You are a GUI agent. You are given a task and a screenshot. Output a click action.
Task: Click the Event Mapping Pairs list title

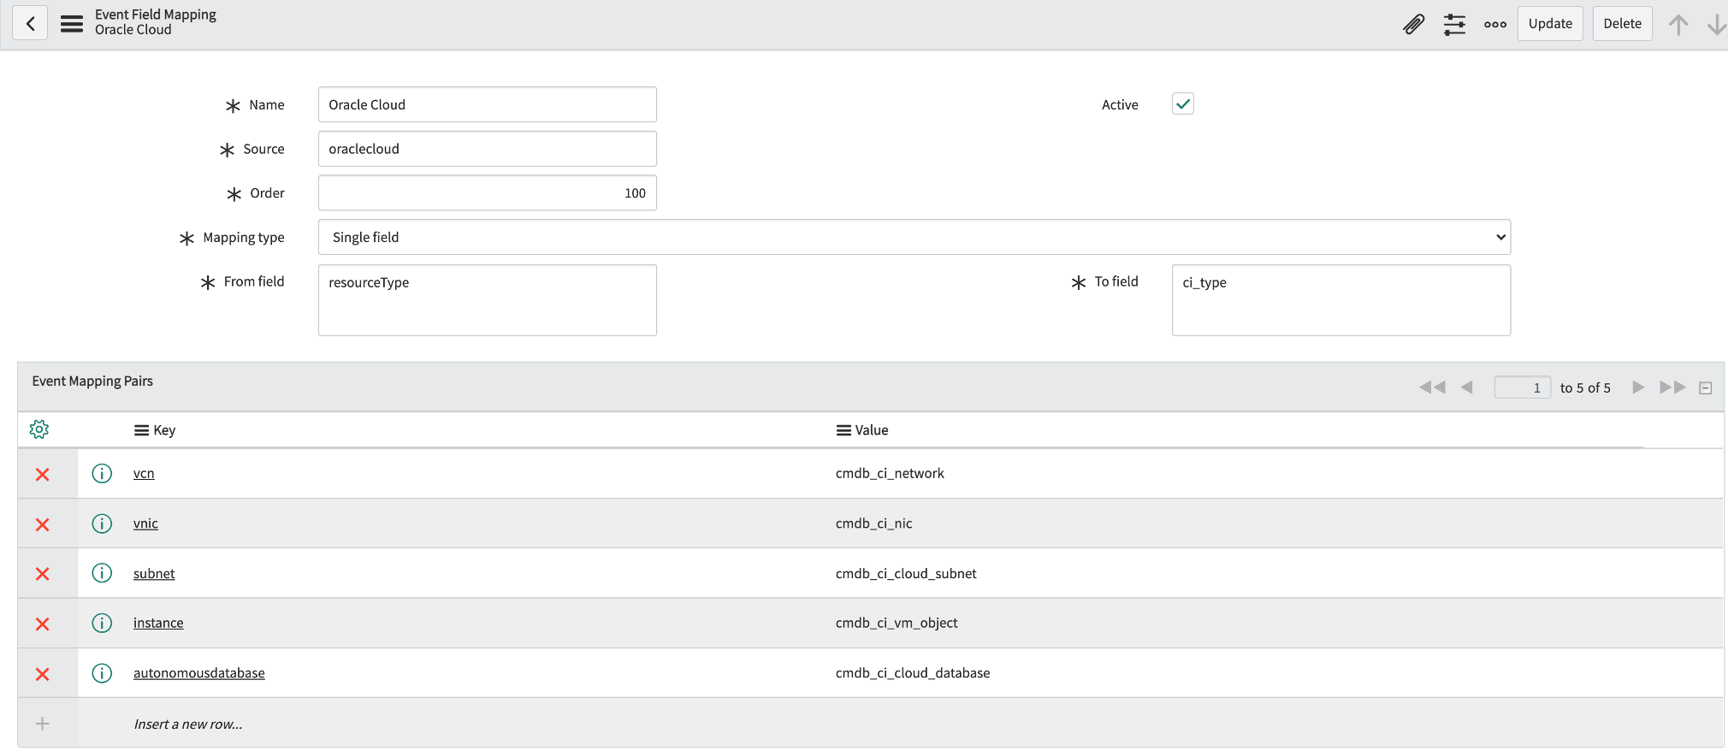pos(92,381)
